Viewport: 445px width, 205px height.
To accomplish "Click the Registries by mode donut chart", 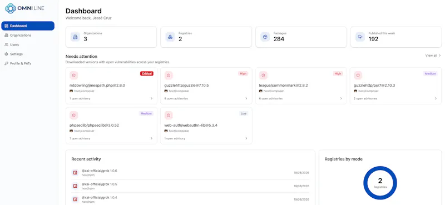I will [380, 183].
